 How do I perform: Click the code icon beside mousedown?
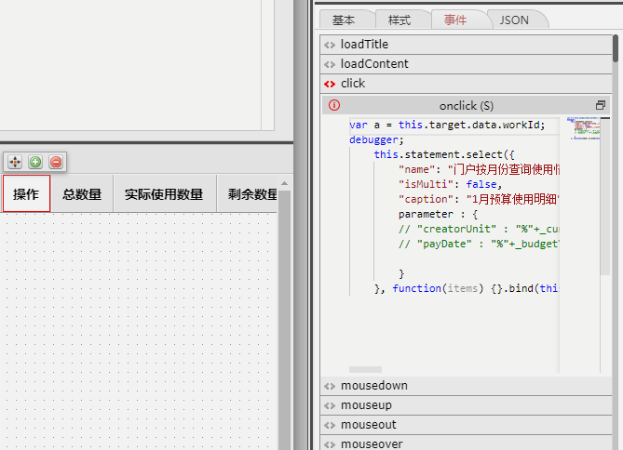pyautogui.click(x=330, y=386)
